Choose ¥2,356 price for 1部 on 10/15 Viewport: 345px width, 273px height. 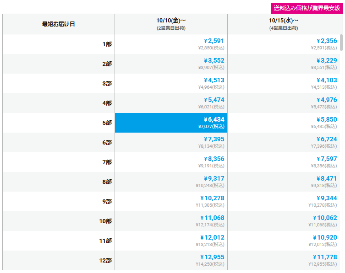coord(283,44)
